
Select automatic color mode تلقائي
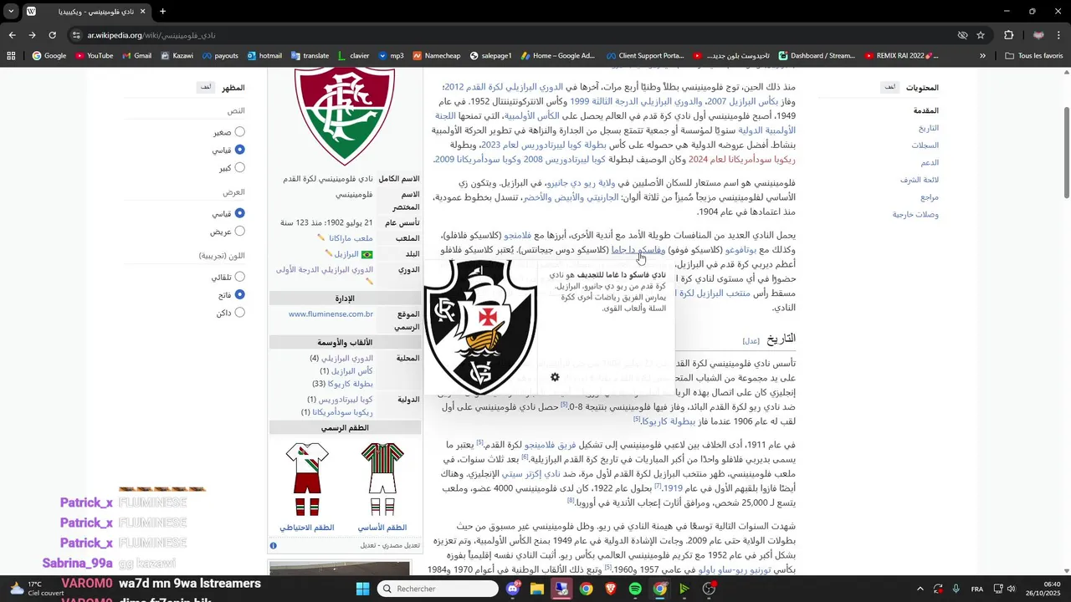[239, 277]
